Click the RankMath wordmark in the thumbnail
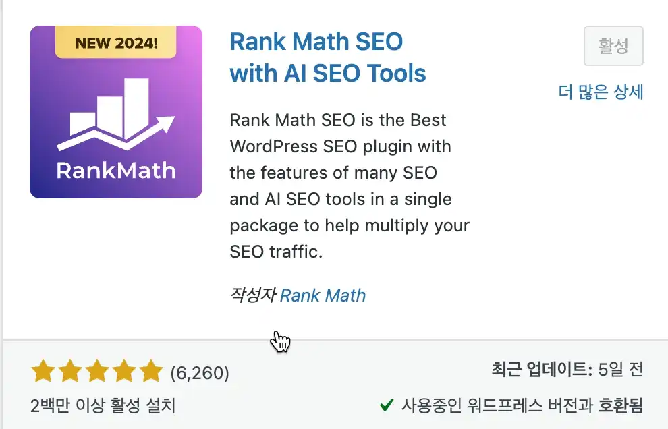The image size is (668, 429). point(116,170)
